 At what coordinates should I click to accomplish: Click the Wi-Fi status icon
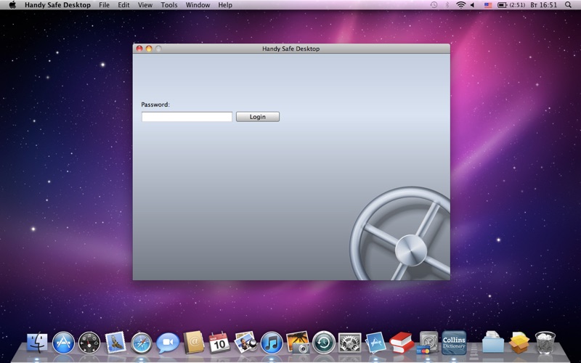coord(460,5)
